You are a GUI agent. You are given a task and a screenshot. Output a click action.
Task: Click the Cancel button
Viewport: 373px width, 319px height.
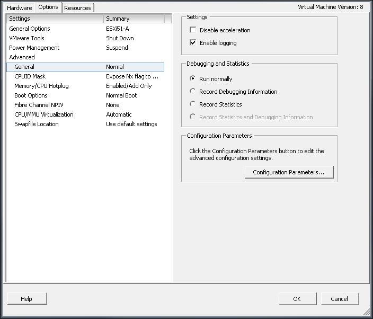click(340, 299)
